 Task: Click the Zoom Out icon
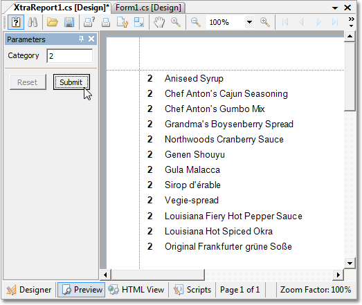196,22
